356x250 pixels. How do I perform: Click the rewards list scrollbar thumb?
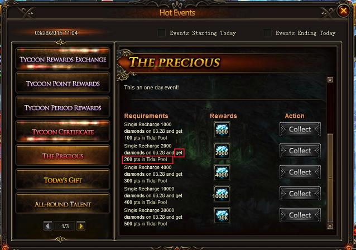tap(330, 178)
